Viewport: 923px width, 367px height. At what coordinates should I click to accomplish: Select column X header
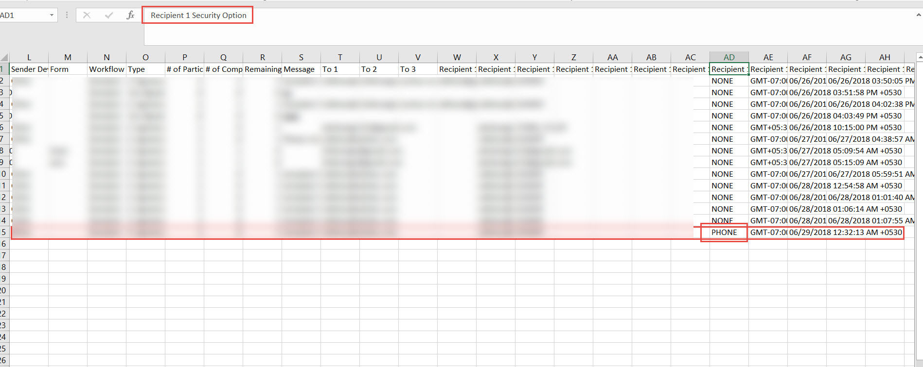coord(496,57)
